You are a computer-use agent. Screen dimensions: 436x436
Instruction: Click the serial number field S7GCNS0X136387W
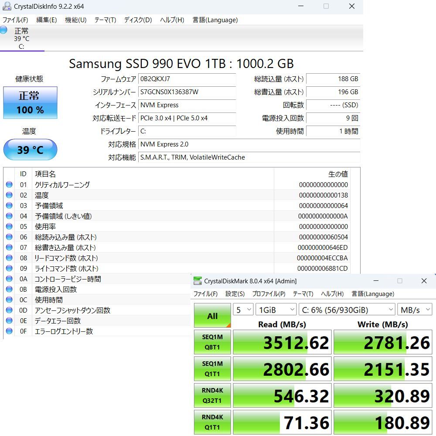click(x=187, y=92)
